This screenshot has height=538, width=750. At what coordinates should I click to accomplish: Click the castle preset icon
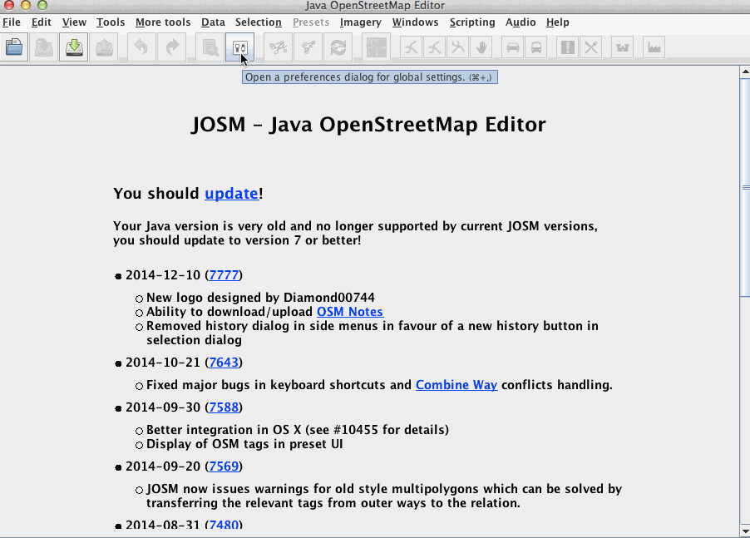point(622,47)
